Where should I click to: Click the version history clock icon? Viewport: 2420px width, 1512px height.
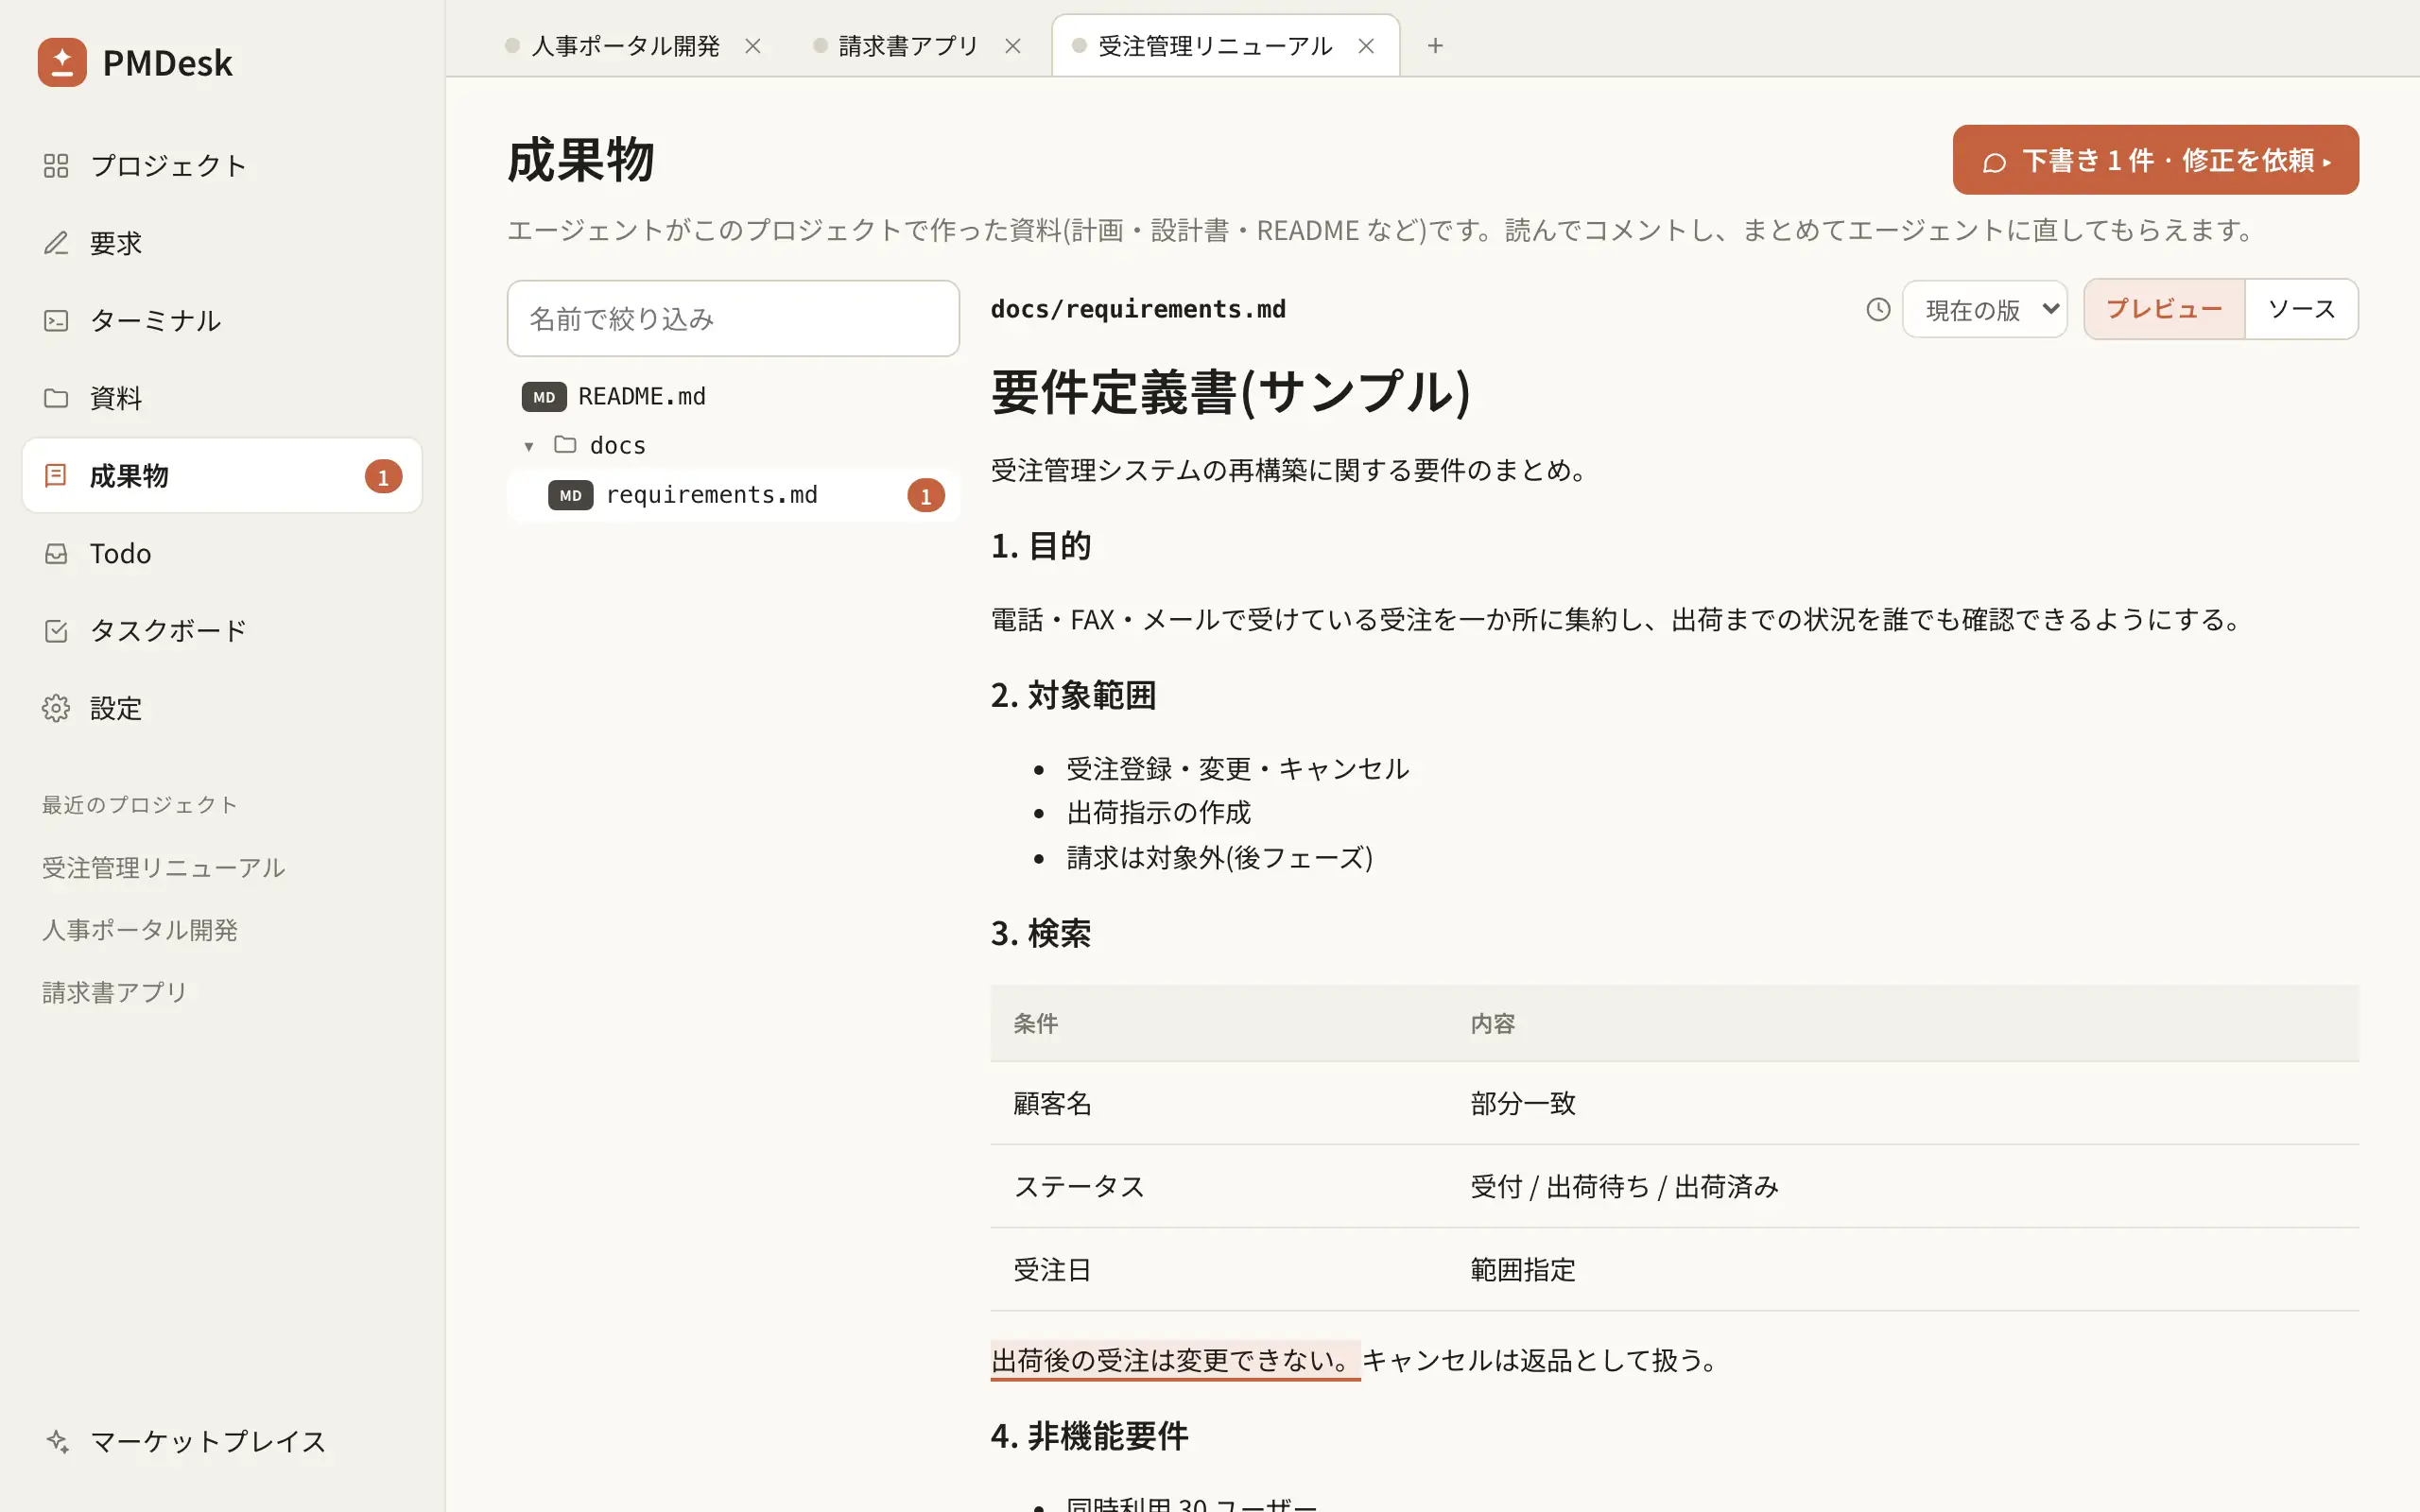tap(1878, 310)
